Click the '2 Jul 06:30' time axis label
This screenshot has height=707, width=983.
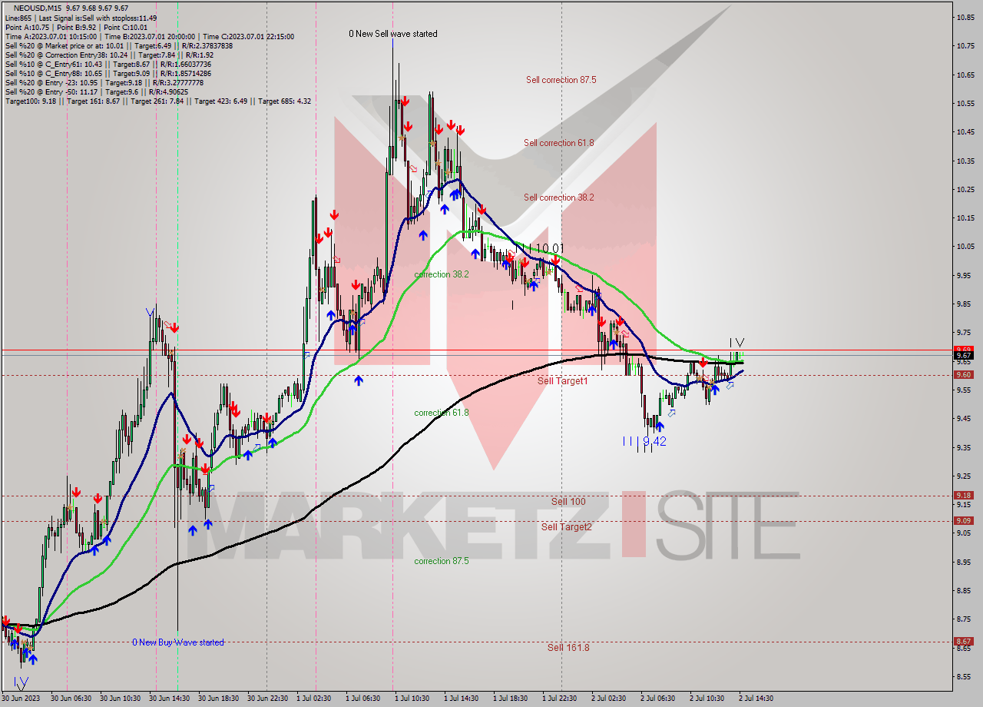coord(659,699)
